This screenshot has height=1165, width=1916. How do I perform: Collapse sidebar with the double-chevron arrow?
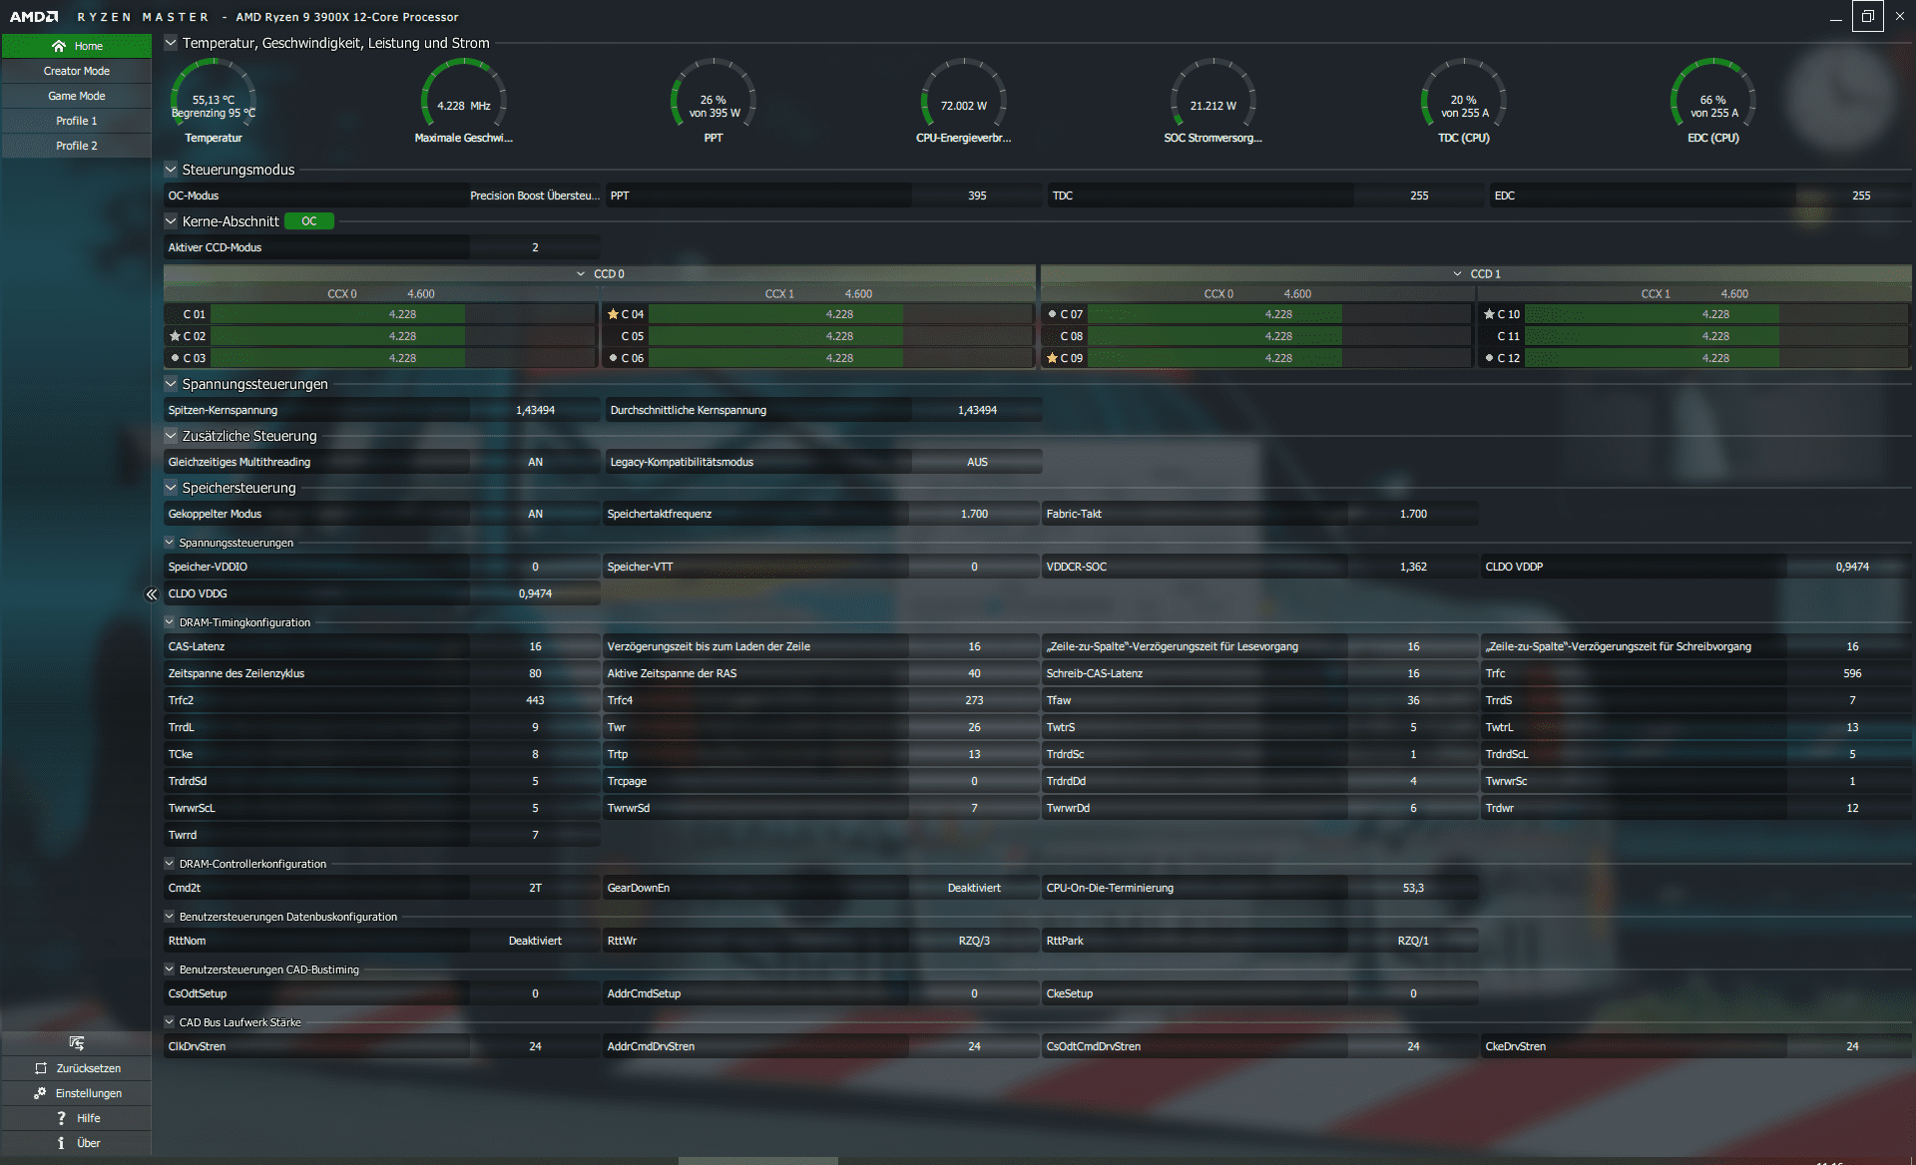click(152, 594)
